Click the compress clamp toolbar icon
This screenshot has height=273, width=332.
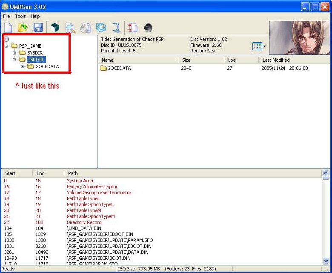116,28
